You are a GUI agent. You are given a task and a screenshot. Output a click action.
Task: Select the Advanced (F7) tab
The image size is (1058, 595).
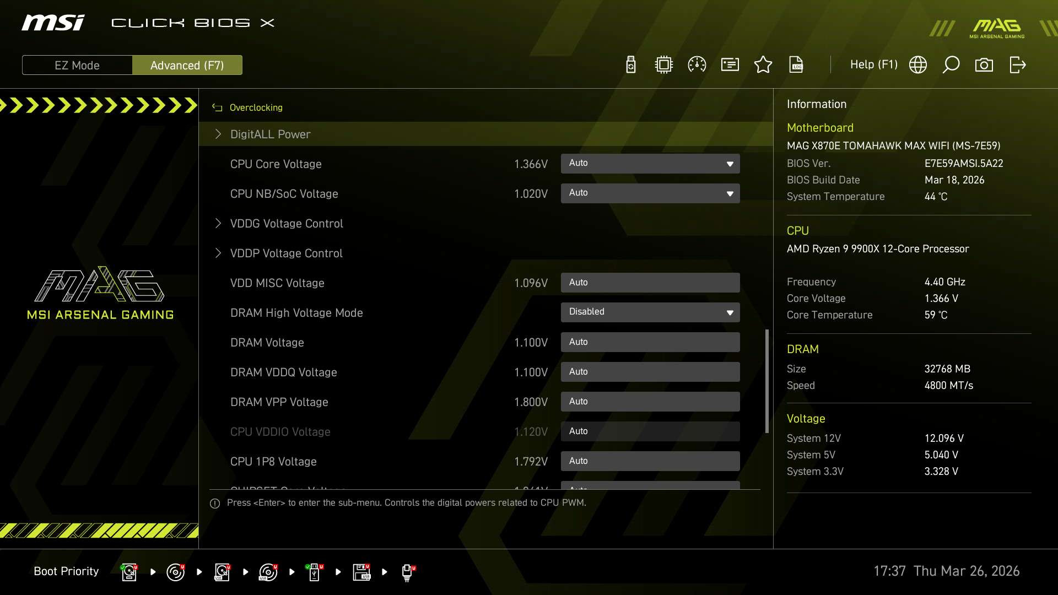coord(187,64)
